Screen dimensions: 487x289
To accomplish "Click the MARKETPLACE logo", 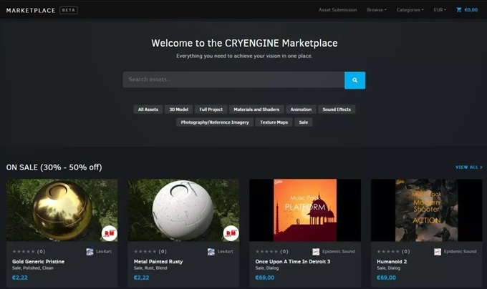I will (30, 10).
